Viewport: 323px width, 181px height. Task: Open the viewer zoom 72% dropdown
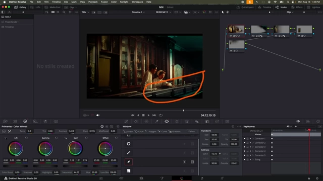85,12
